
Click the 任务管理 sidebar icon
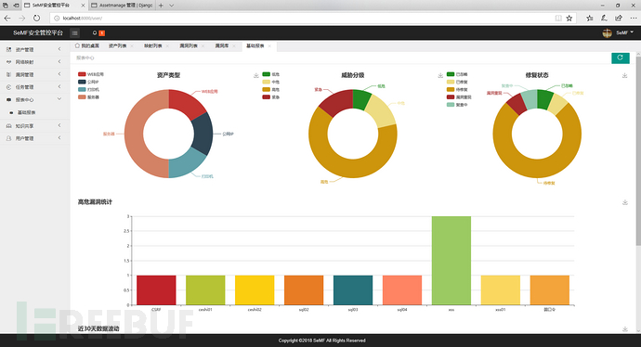(8, 87)
